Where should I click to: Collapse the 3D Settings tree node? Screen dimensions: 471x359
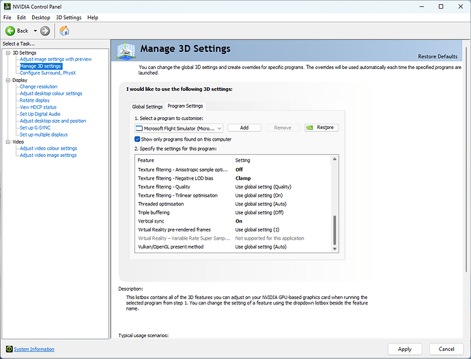pos(6,53)
